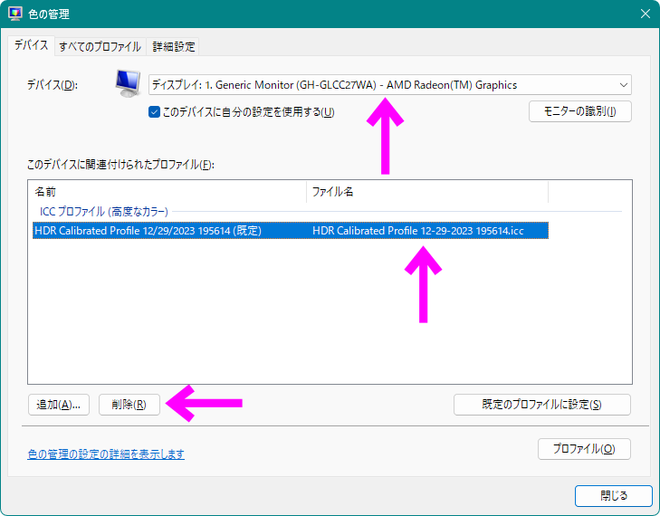The image size is (660, 516).
Task: Open 色の管理の設定の詳細を表示します link
Action: tap(106, 454)
